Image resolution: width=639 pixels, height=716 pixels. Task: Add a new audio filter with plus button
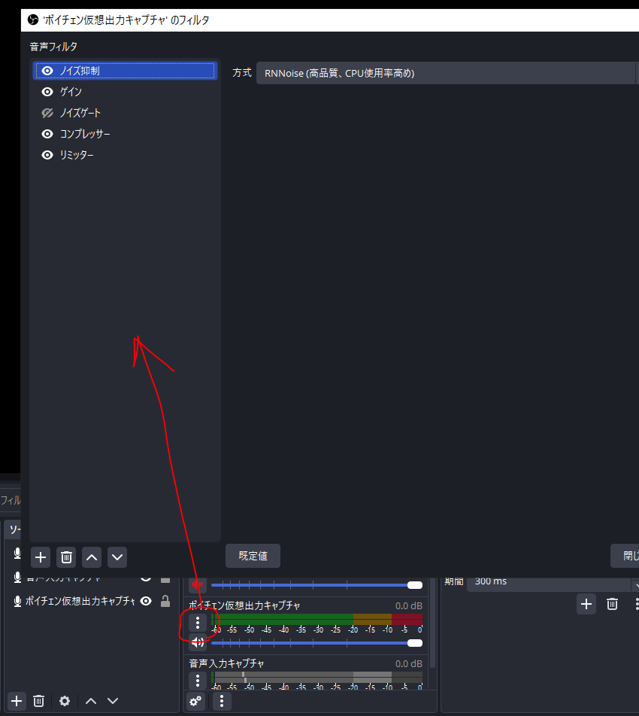coord(41,557)
